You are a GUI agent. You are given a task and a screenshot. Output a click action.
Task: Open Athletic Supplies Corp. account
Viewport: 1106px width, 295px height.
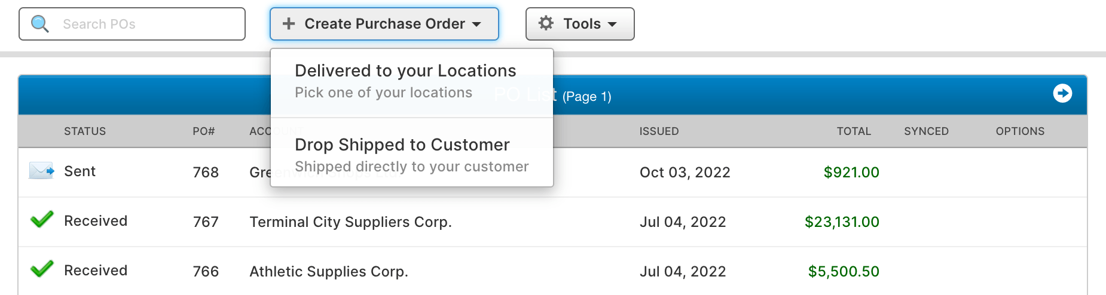(329, 272)
